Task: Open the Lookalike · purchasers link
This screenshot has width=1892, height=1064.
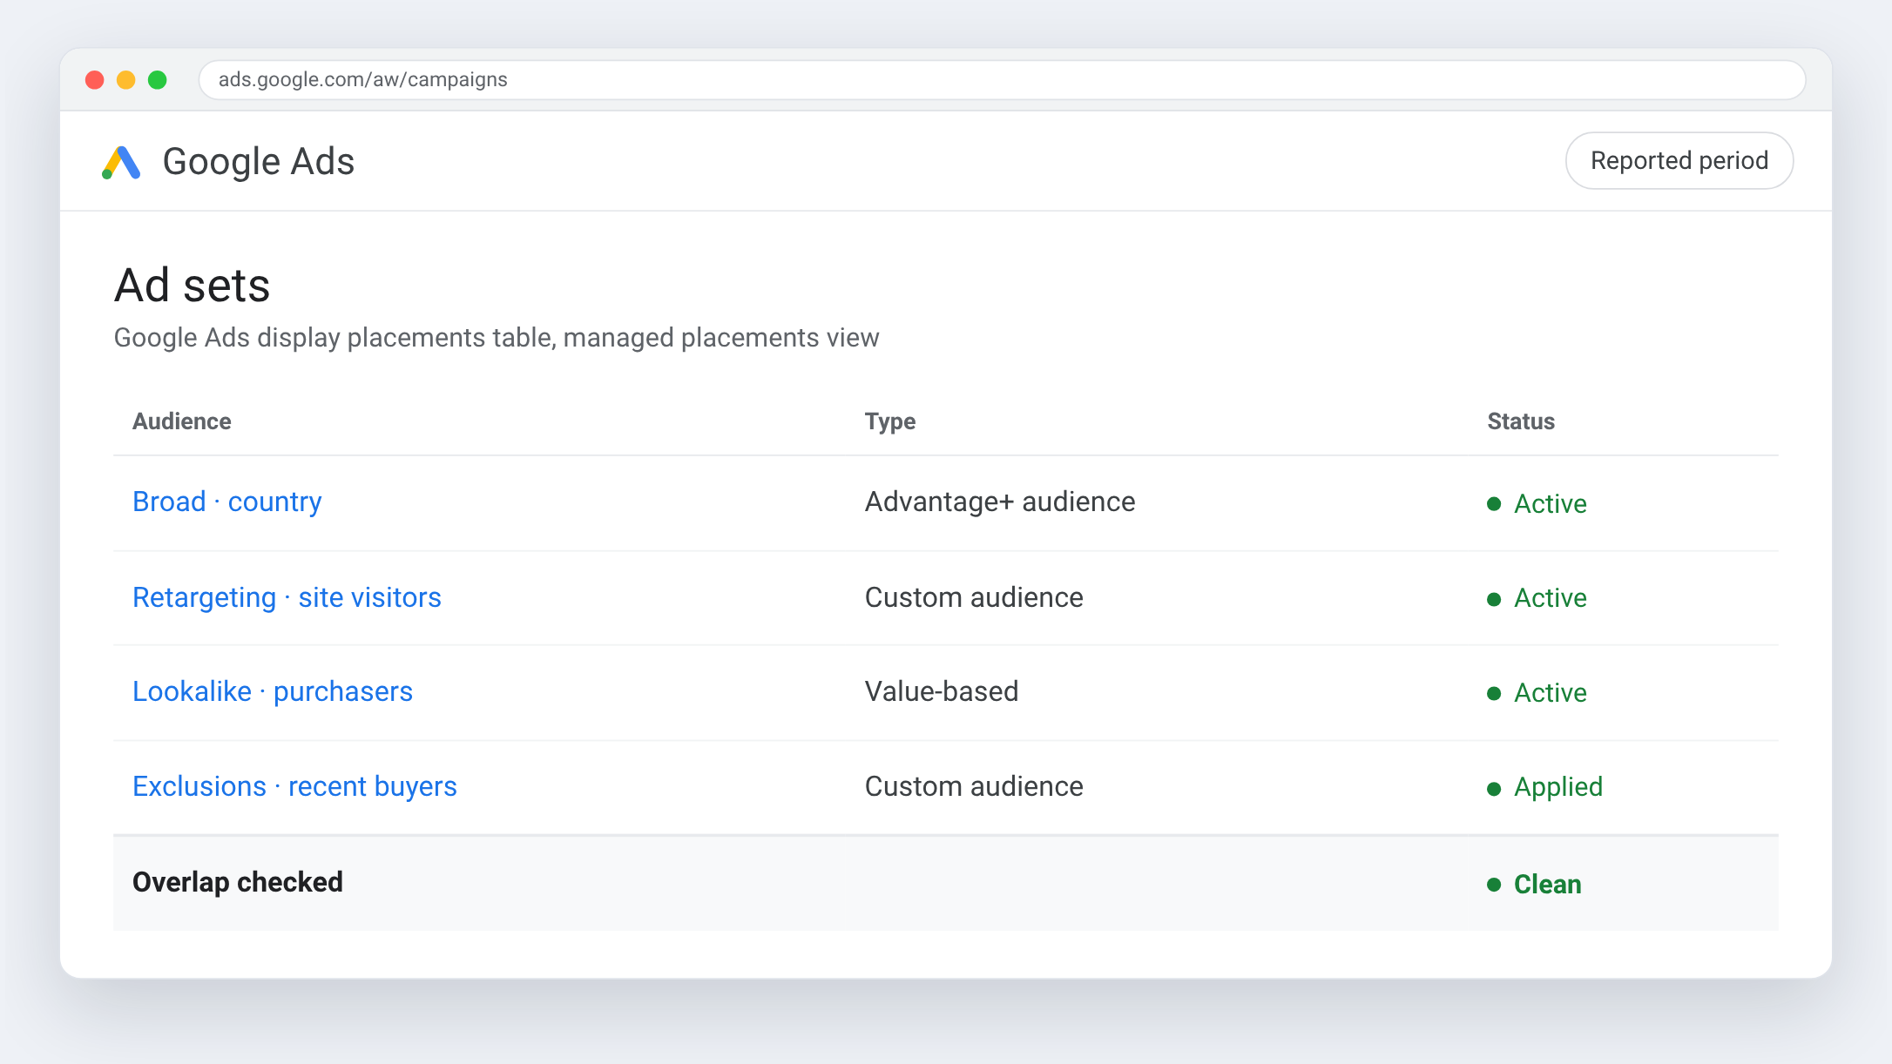Action: point(273,692)
